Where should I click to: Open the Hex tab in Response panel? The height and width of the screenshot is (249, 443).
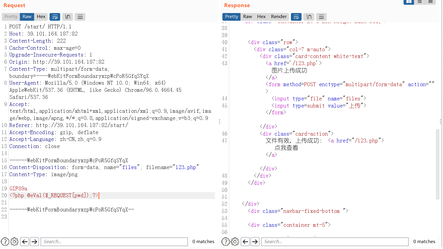tap(261, 17)
